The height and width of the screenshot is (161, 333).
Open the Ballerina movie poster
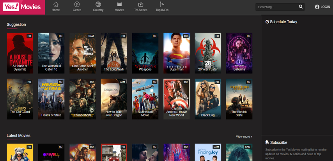click(239, 53)
